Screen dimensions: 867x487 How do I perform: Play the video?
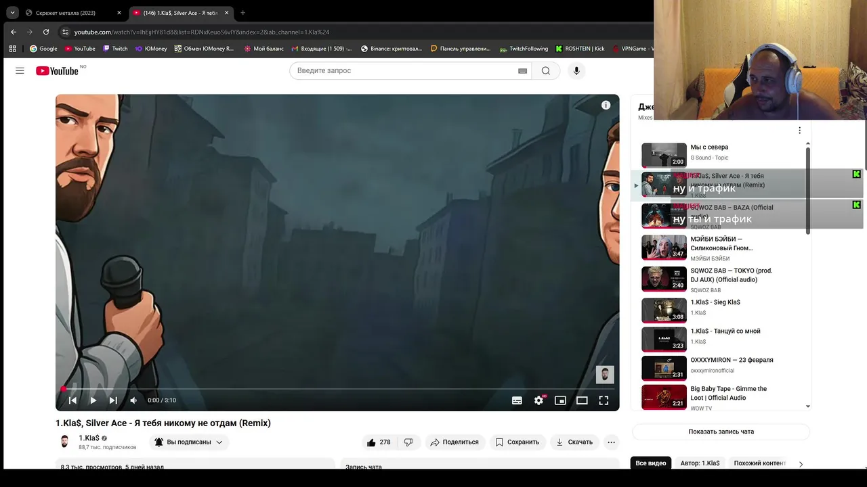point(93,400)
